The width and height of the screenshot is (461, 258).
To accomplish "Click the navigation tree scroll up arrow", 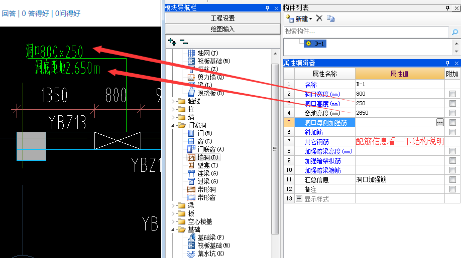I will 275,54.
